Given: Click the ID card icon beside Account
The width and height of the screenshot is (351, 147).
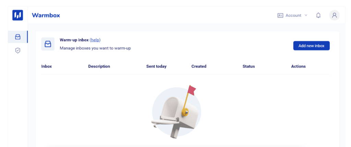Looking at the screenshot, I should 280,15.
